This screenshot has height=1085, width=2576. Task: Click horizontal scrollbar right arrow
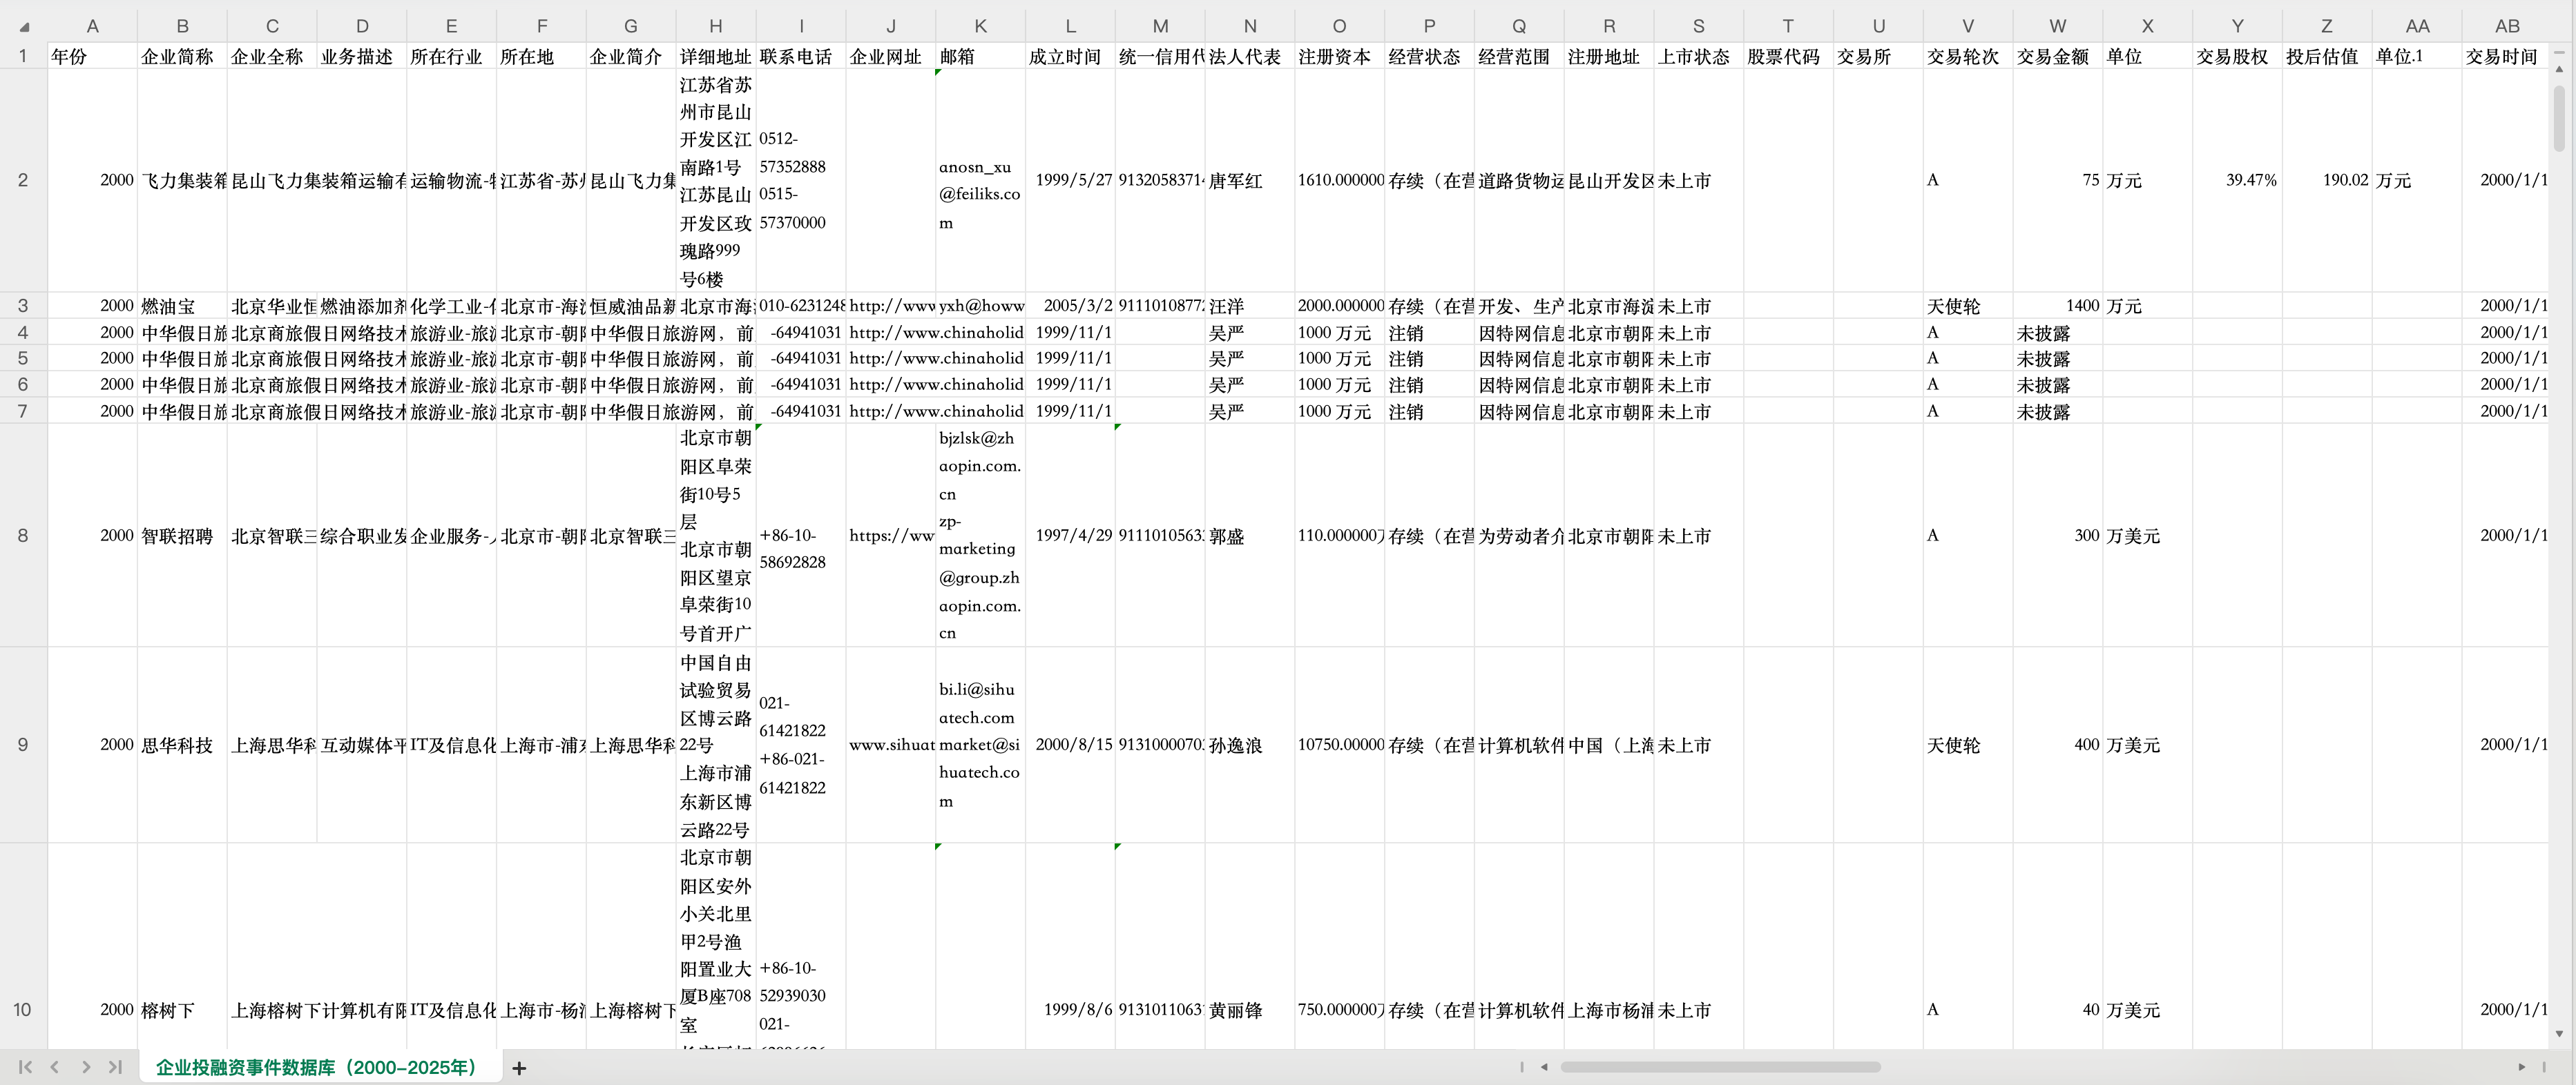(x=2521, y=1067)
